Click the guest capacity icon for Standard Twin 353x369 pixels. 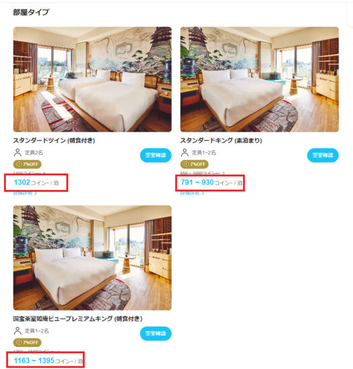point(17,152)
